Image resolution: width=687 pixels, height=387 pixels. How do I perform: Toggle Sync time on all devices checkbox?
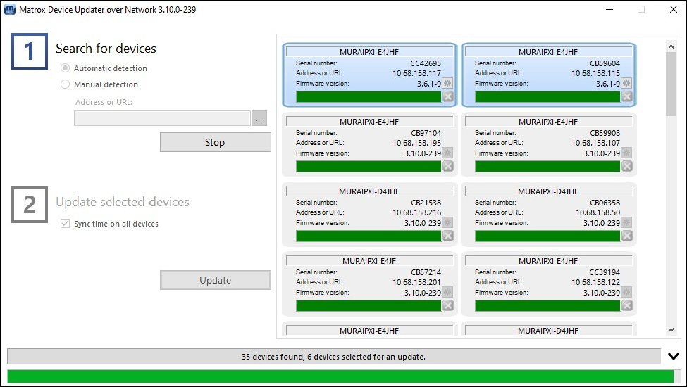tap(66, 224)
